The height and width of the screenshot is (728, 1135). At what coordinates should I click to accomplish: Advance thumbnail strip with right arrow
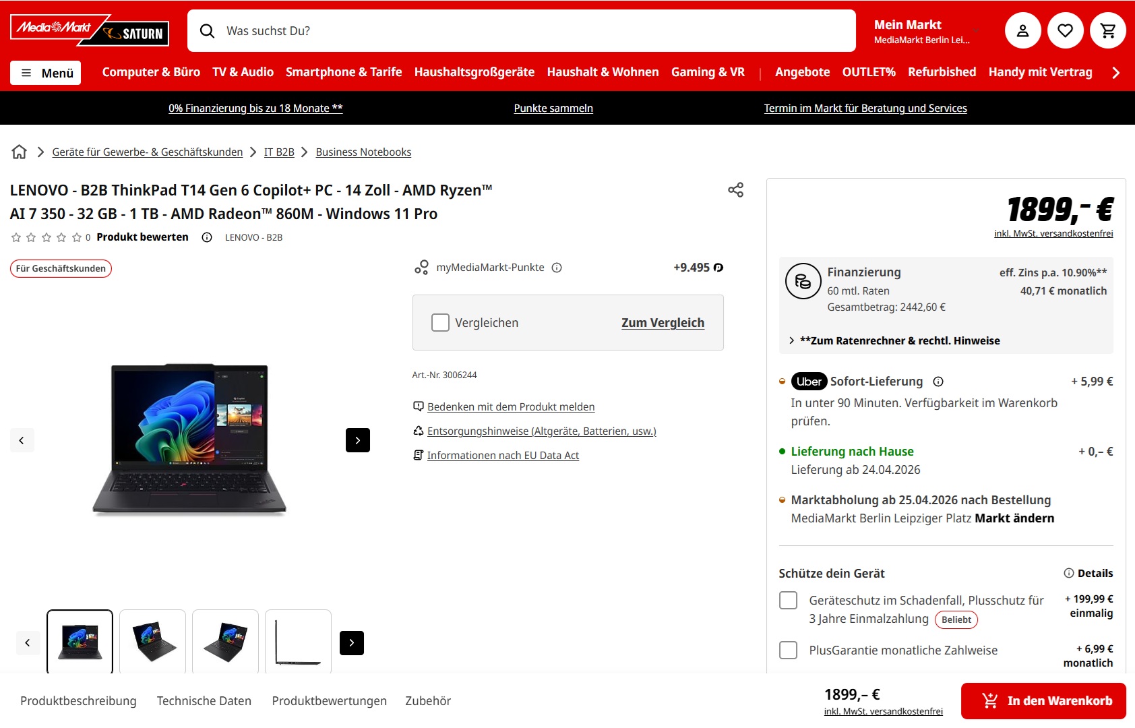coord(352,643)
